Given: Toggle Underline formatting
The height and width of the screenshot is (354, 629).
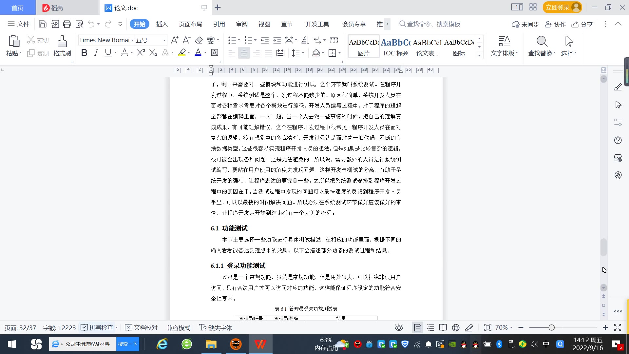Looking at the screenshot, I should (x=108, y=52).
